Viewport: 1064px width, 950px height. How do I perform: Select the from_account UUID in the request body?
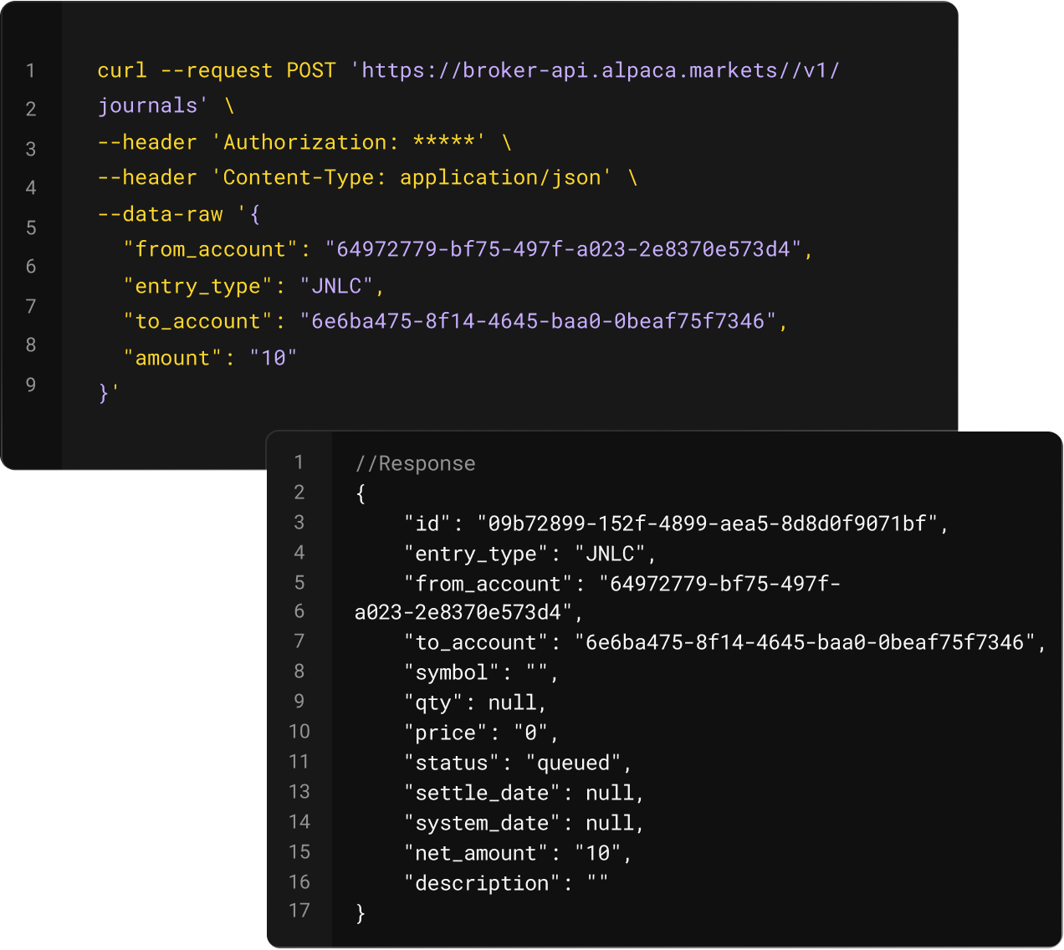[x=563, y=249]
